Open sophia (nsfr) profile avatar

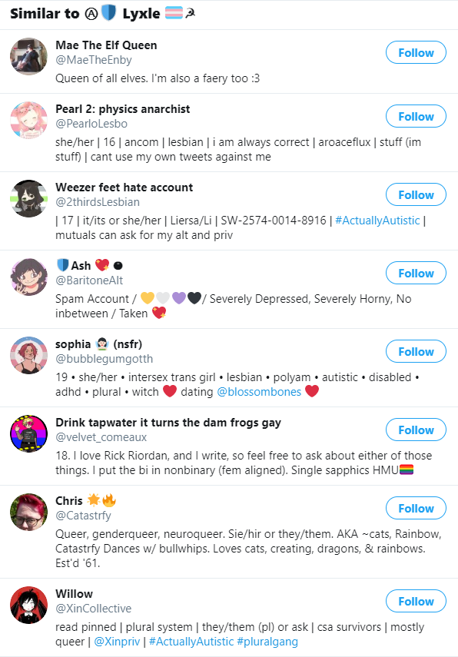point(29,355)
